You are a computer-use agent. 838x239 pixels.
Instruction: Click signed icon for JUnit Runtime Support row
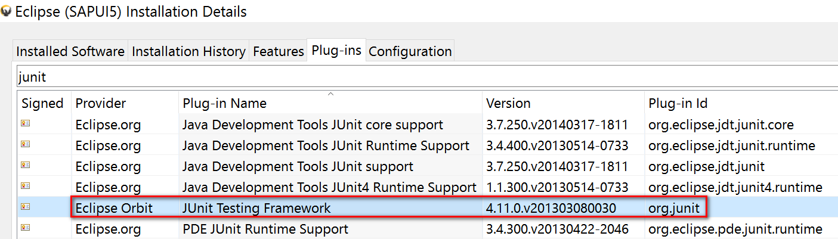(25, 145)
